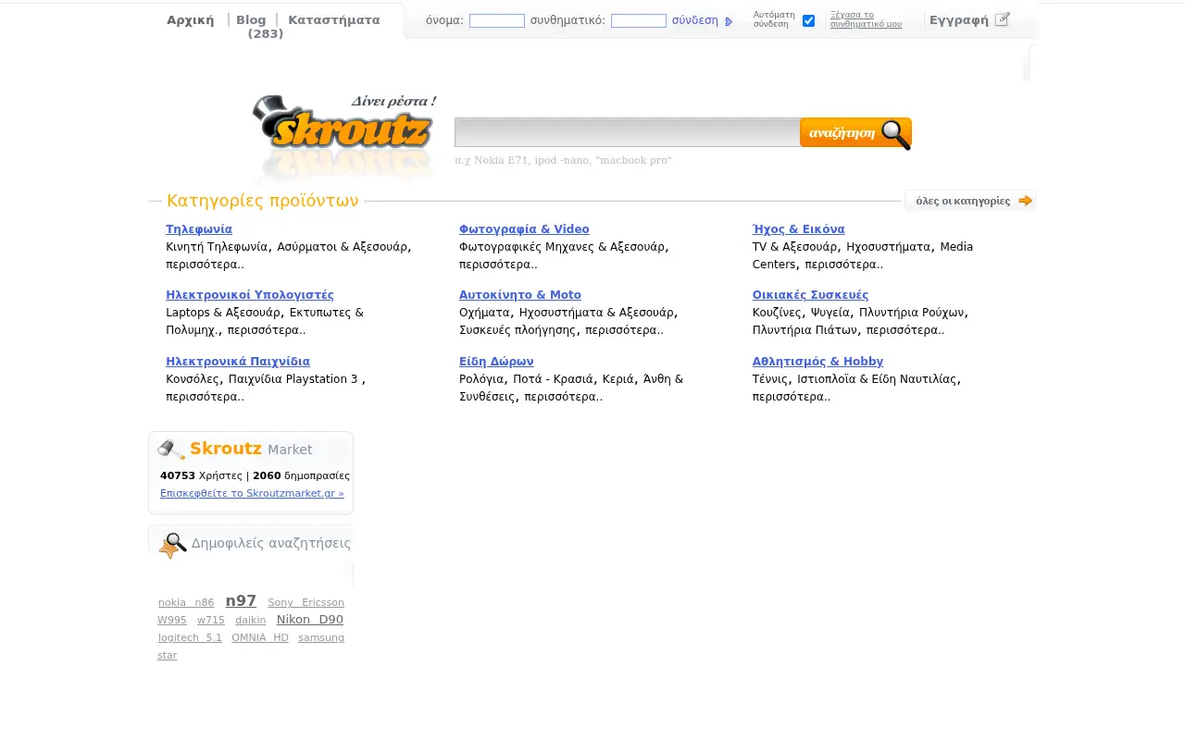The height and width of the screenshot is (740, 1185).
Task: Click the Skroutz Market gavel icon
Action: 171,450
